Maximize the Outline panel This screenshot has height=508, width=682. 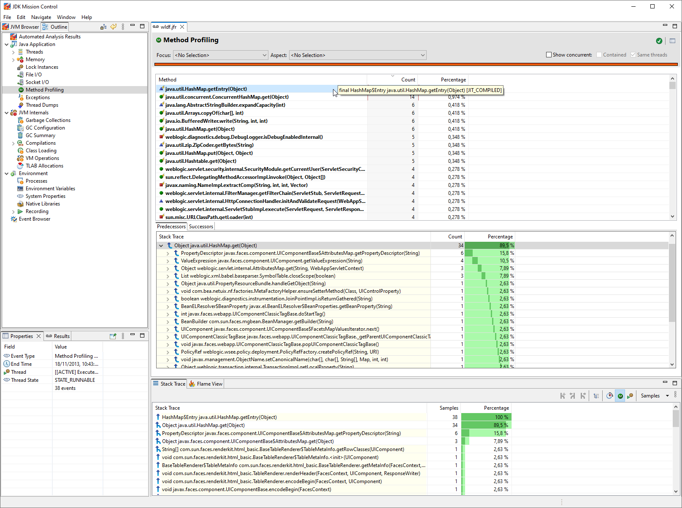[x=142, y=26]
